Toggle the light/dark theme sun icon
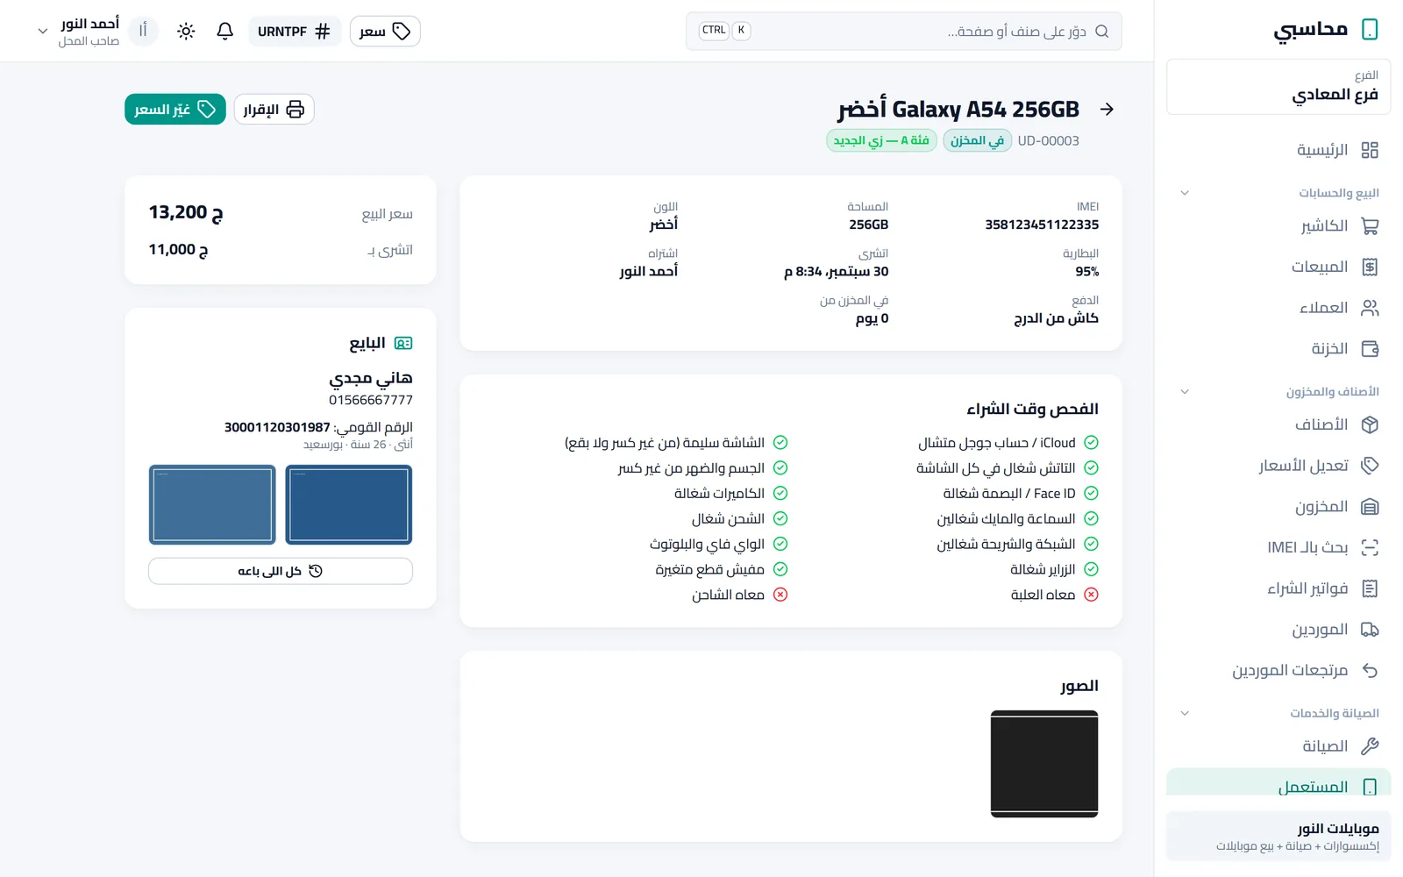Screen dimensions: 1403x877 coord(186,32)
